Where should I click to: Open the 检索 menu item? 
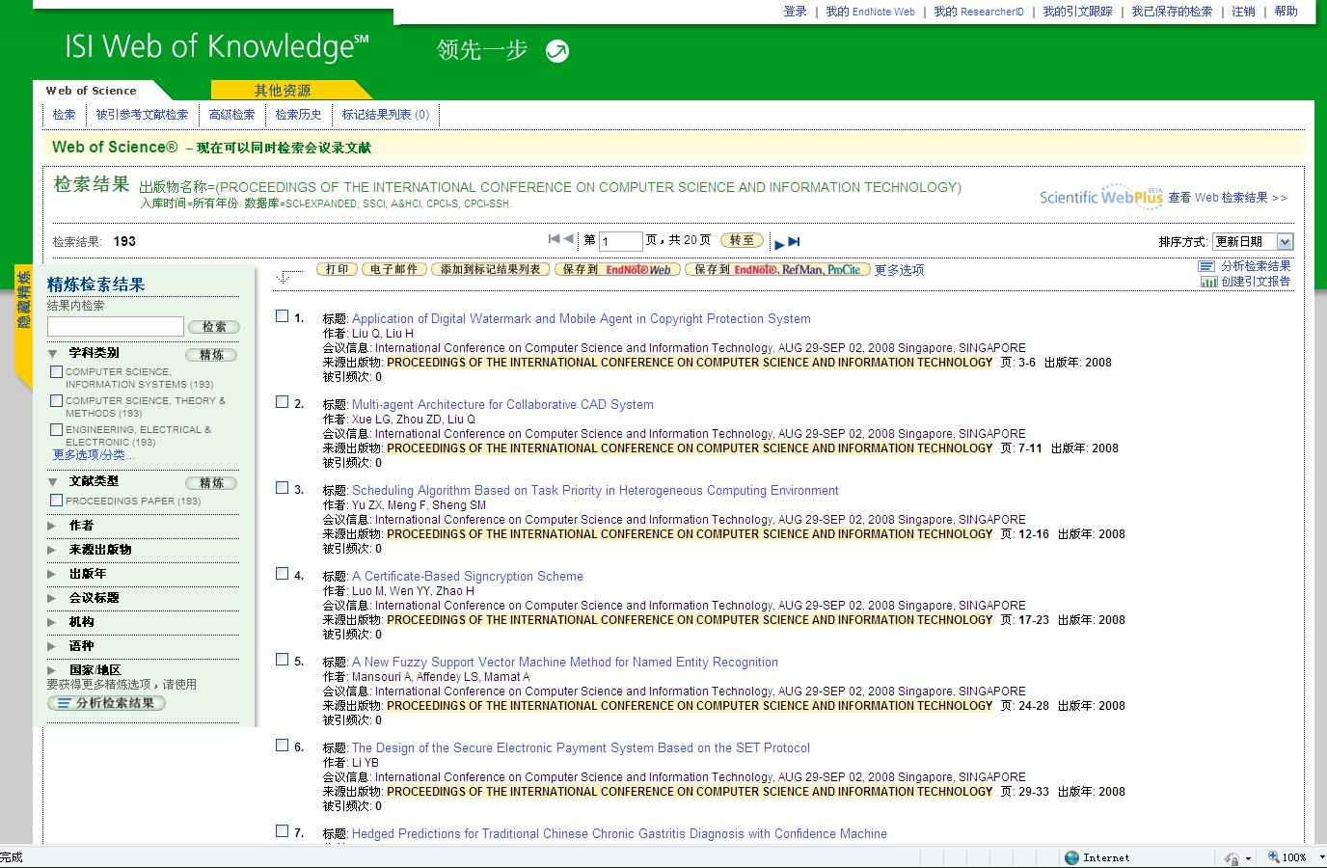(64, 114)
